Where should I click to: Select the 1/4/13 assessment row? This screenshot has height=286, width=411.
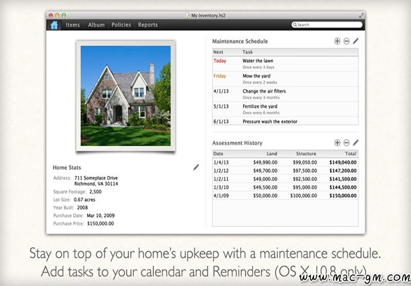click(x=285, y=162)
